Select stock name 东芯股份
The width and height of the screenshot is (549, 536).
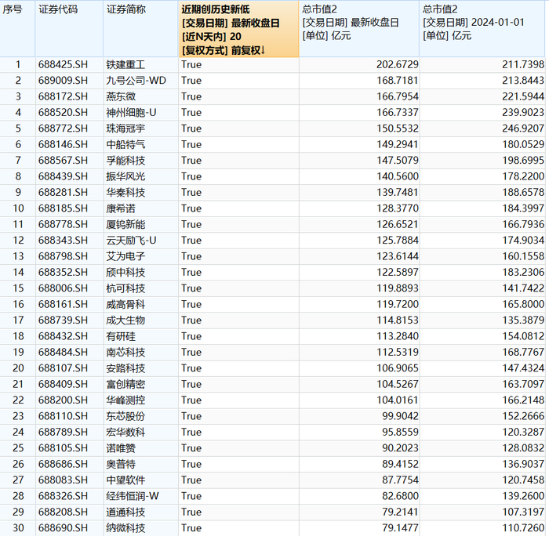[125, 416]
